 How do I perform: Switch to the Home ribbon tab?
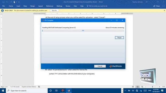(11, 6)
